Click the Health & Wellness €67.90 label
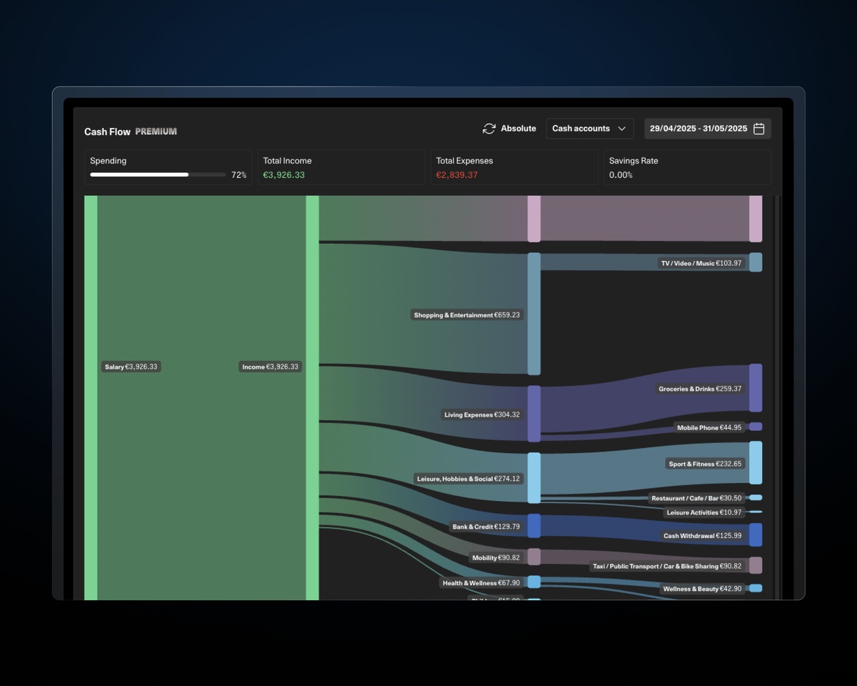857x686 pixels. pos(481,583)
